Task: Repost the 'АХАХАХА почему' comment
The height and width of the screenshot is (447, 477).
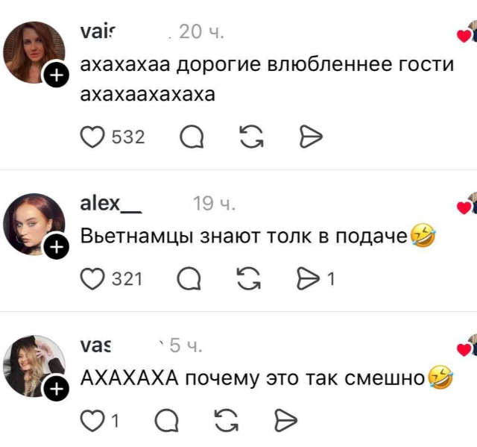Action: (227, 421)
